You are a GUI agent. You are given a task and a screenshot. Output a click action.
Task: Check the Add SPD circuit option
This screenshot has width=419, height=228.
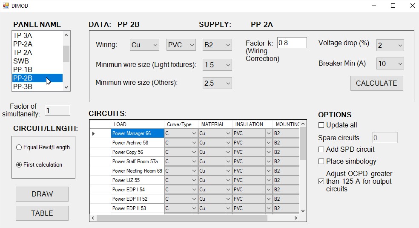(321, 150)
